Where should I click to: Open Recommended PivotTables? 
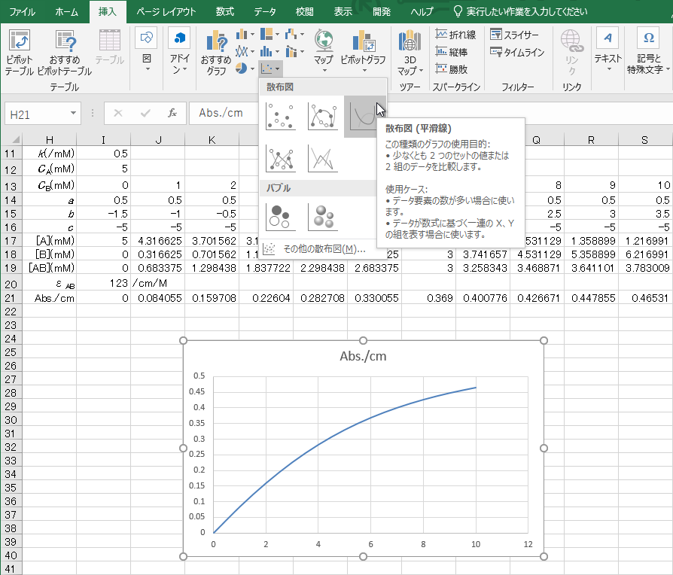65,53
